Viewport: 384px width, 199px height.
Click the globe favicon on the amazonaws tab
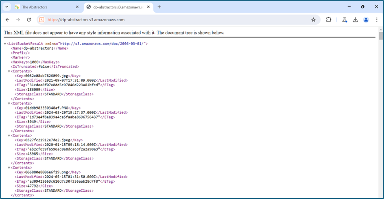tap(89, 7)
